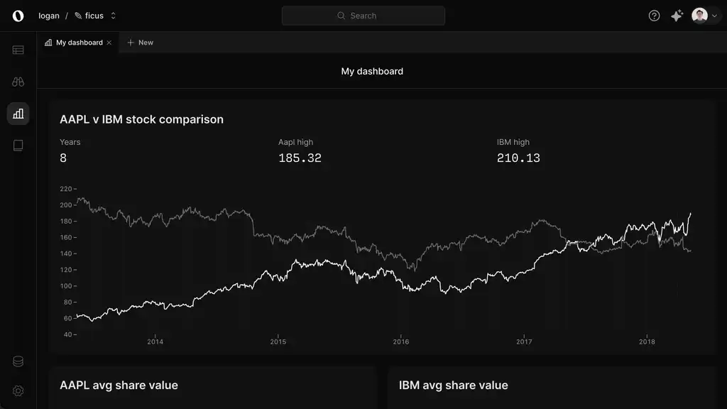Open the settings gear at sidebar bottom

point(18,391)
